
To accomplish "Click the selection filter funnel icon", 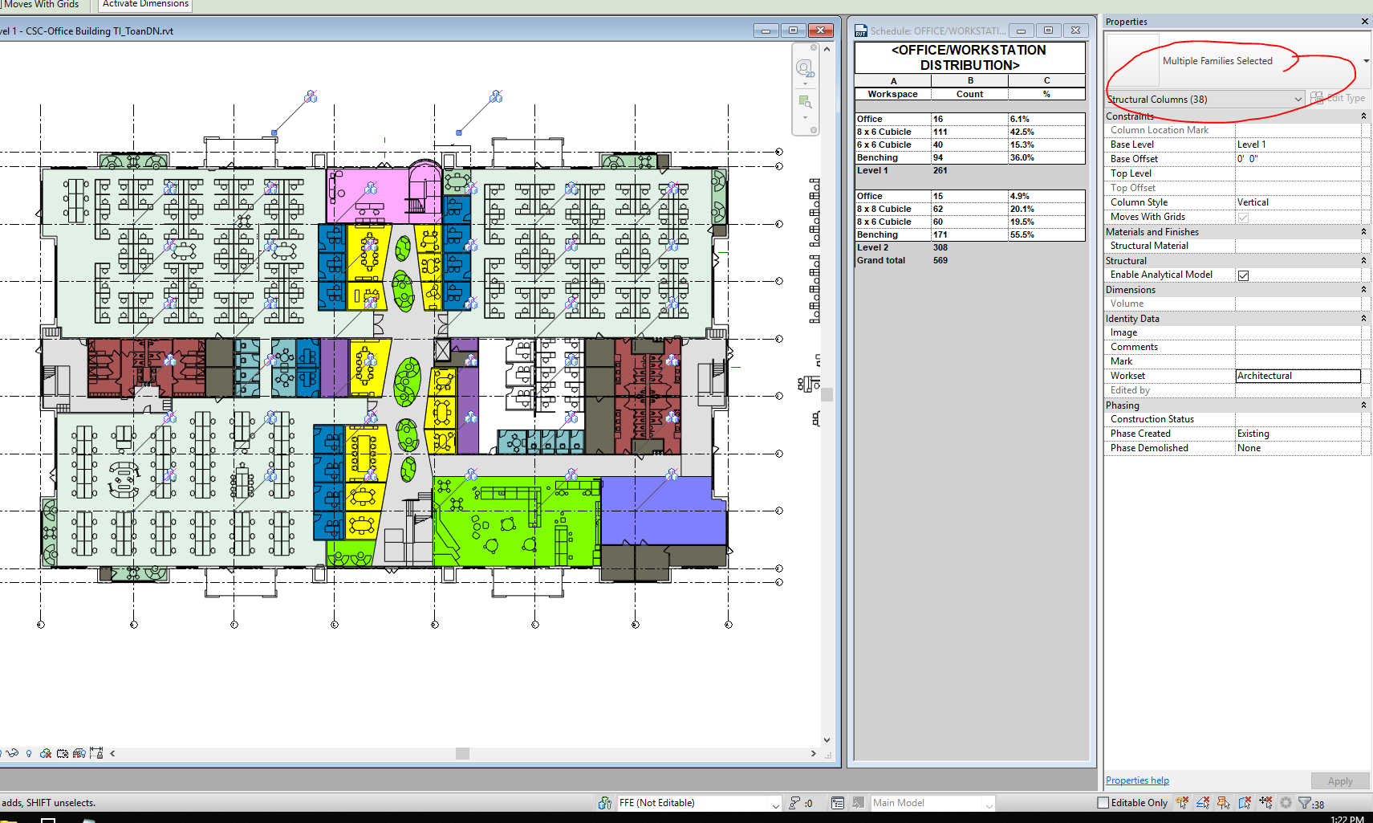I will click(x=1305, y=802).
